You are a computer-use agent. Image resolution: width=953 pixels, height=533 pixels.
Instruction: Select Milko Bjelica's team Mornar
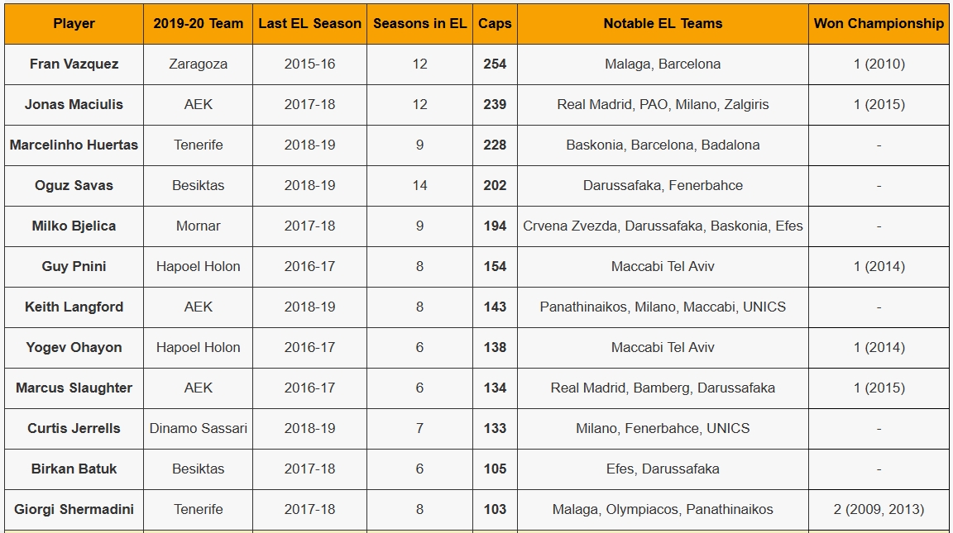199,226
